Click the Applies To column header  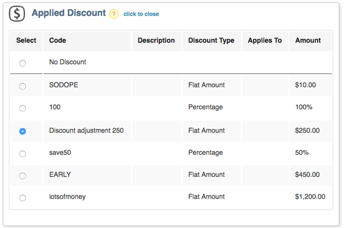(265, 41)
